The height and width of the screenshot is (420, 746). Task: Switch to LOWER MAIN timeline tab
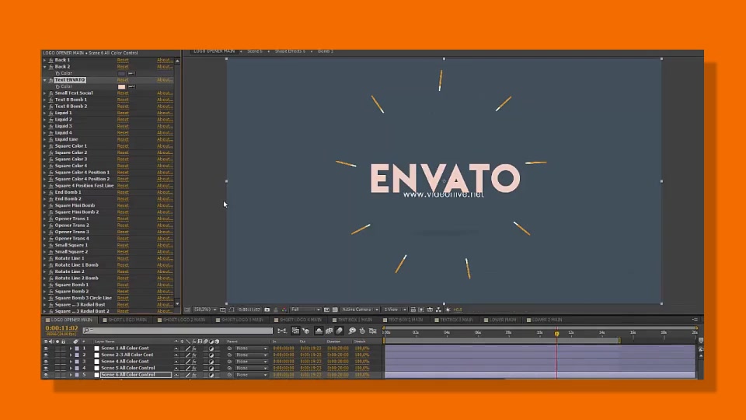503,320
